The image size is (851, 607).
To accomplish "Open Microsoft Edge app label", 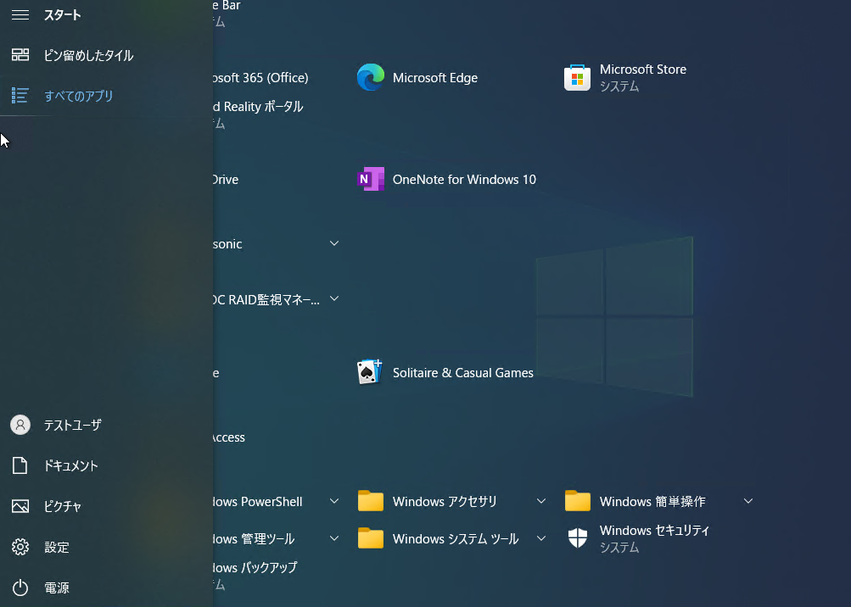I will point(435,77).
